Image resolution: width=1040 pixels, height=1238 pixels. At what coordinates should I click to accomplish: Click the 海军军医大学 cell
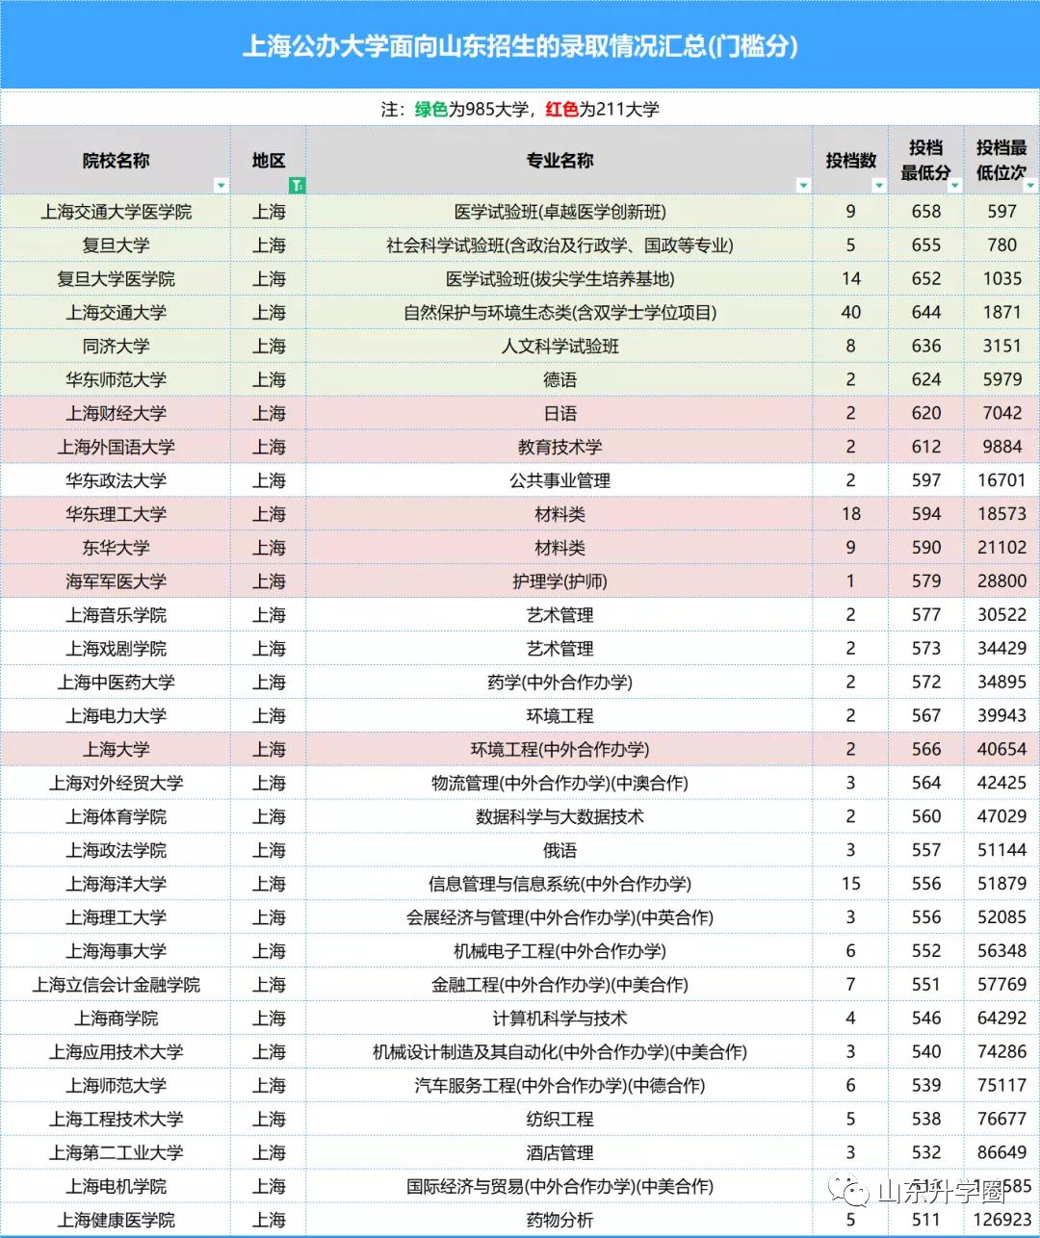coord(116,580)
